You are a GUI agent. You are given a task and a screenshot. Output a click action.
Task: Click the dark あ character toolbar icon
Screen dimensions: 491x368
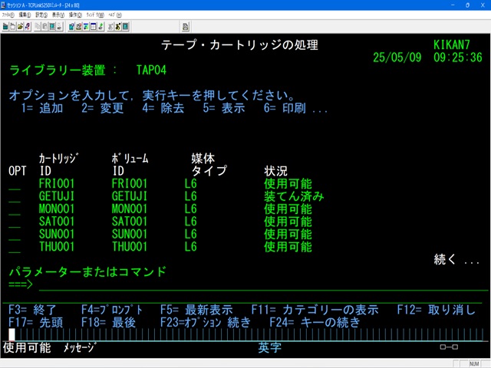[x=117, y=27]
